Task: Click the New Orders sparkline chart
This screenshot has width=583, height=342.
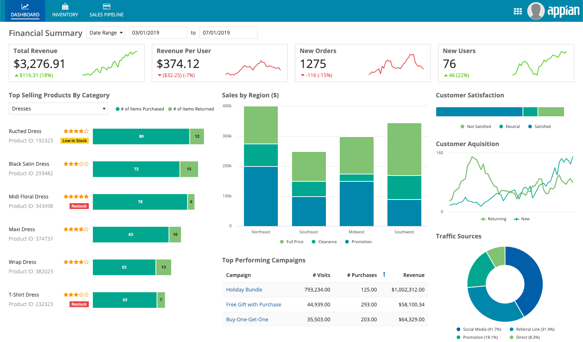Action: pos(396,64)
